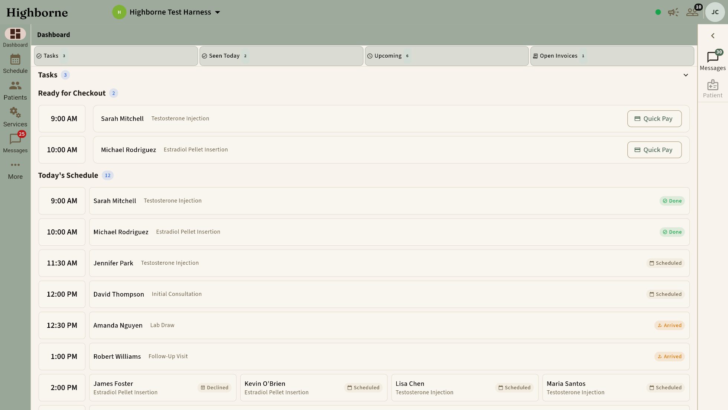Open Michael Rodriguez's checkout row

point(391,150)
